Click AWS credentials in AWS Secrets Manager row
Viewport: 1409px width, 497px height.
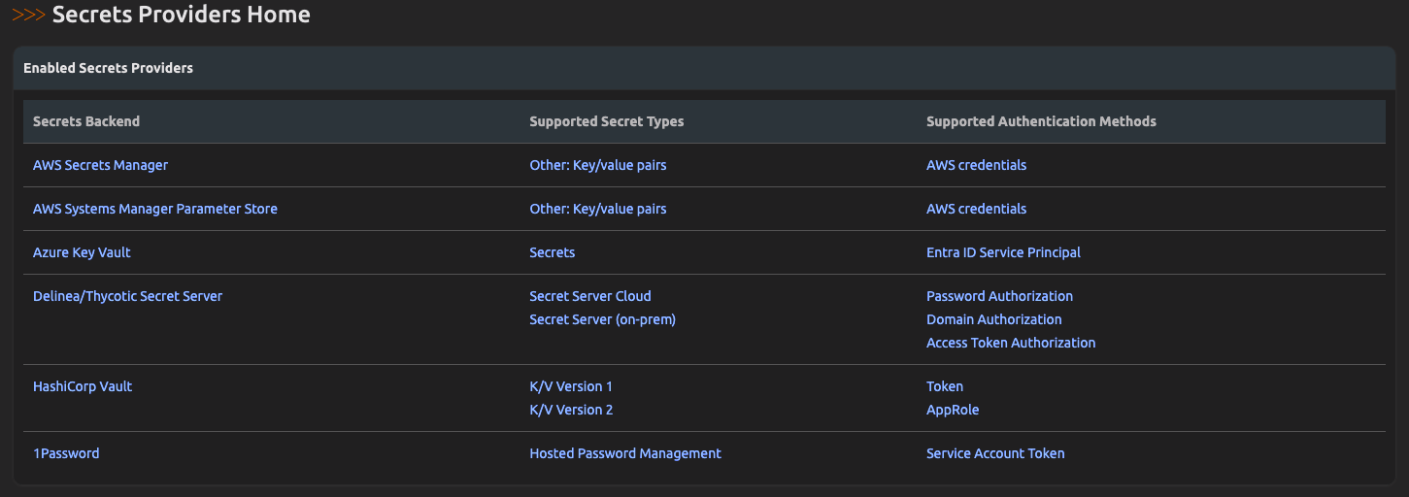[x=976, y=165]
